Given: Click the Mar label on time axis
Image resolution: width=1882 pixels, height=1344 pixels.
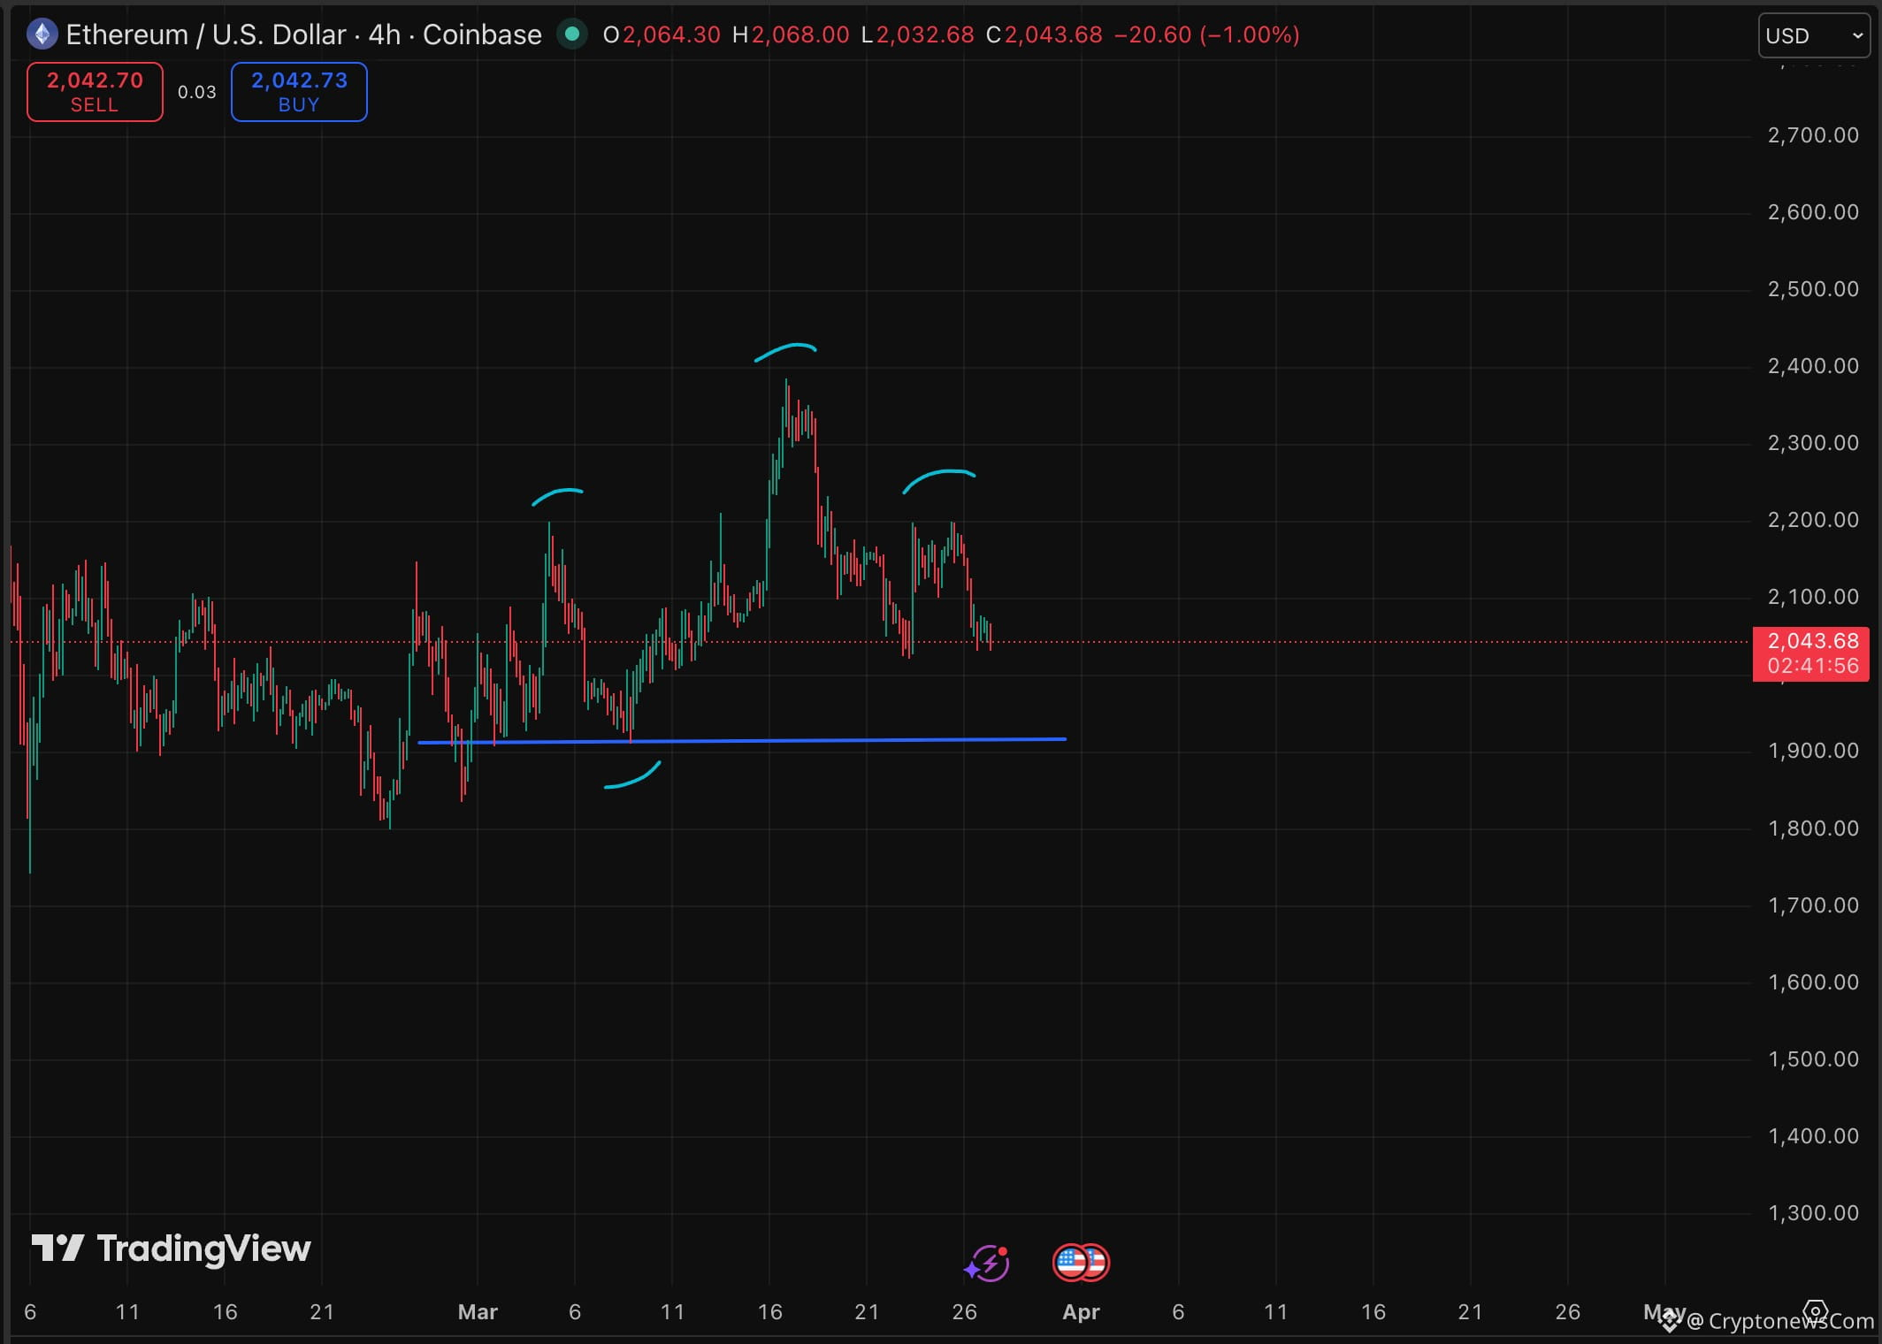Looking at the screenshot, I should (x=478, y=1311).
